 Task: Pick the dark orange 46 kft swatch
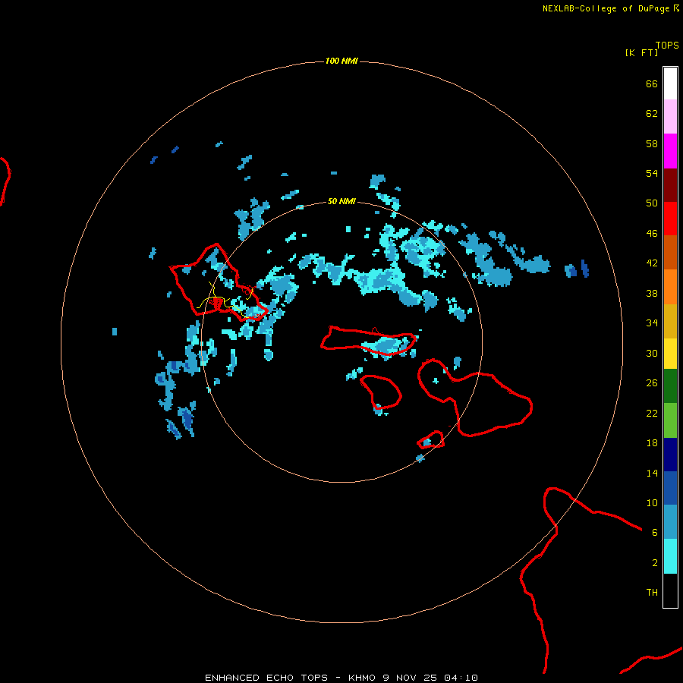(670, 252)
